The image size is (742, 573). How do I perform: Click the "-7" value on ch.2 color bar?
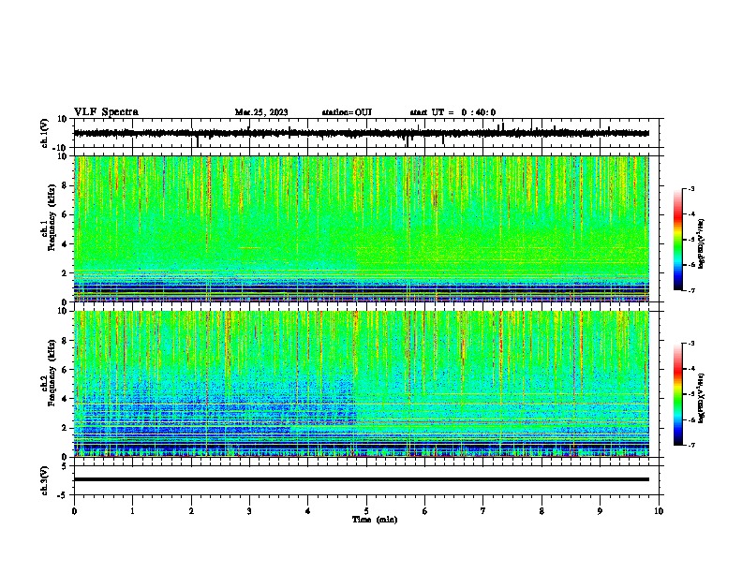pyautogui.click(x=690, y=446)
